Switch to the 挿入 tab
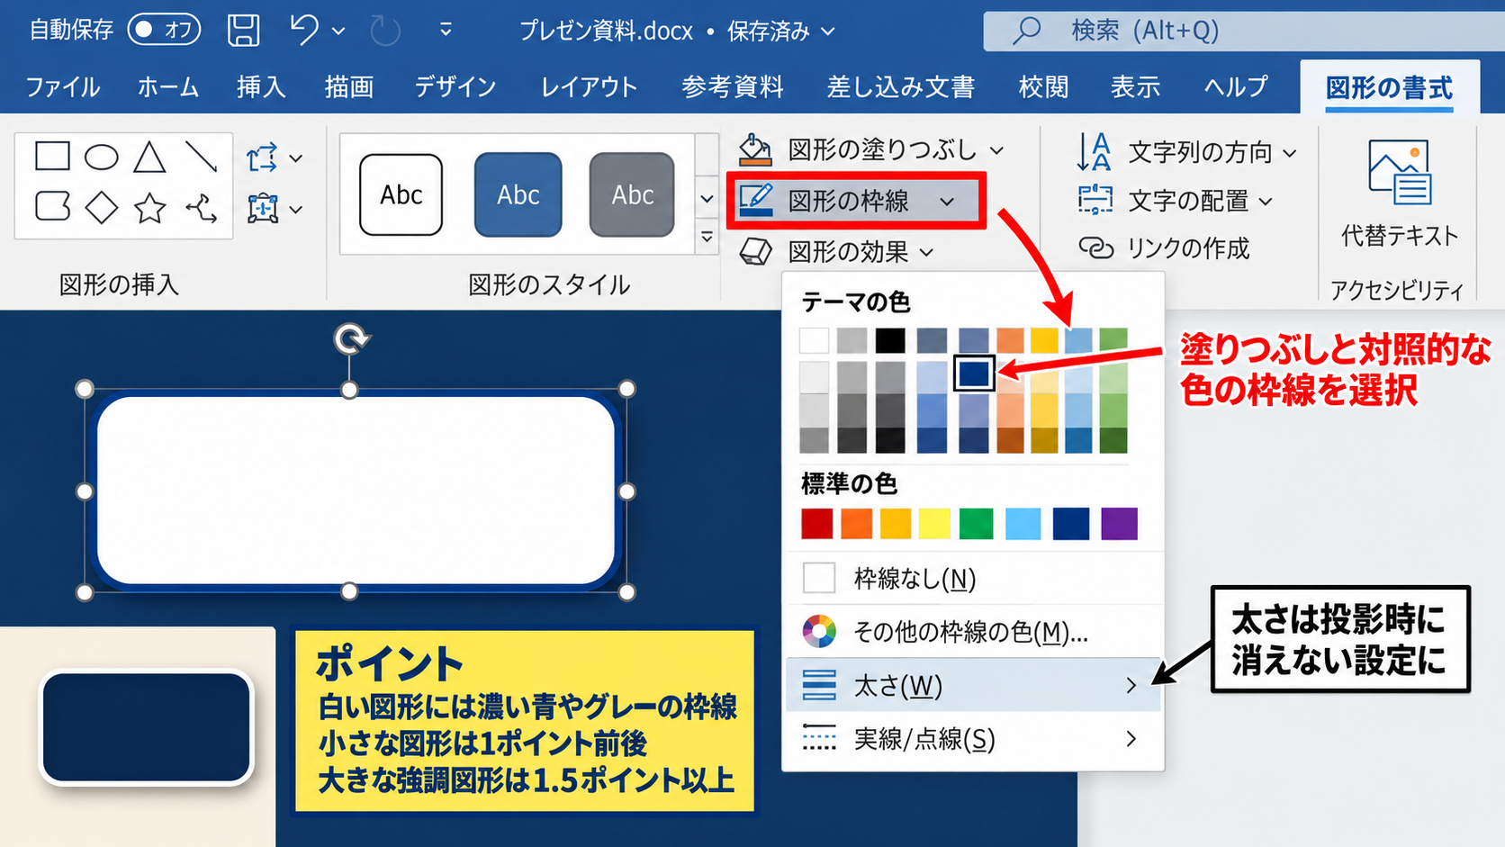The image size is (1505, 847). [x=261, y=87]
